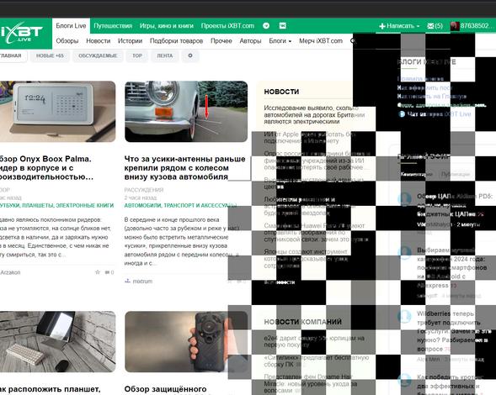Open Мерч iXBT.com link

pyautogui.click(x=321, y=41)
